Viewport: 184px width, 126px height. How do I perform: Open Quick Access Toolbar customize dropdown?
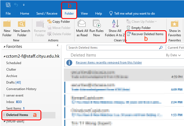pos(24,5)
